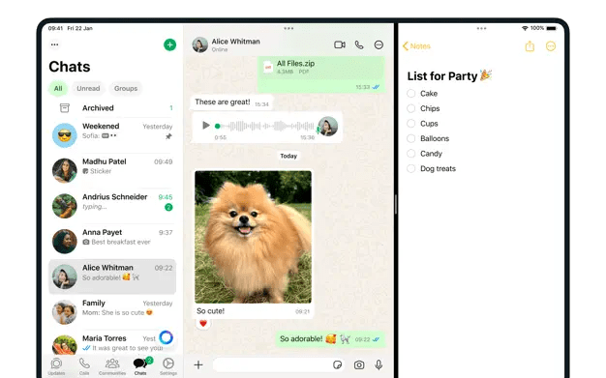Screen dimensions: 606x378
Task: Tap the microphone to record voice message
Action: coord(379,364)
